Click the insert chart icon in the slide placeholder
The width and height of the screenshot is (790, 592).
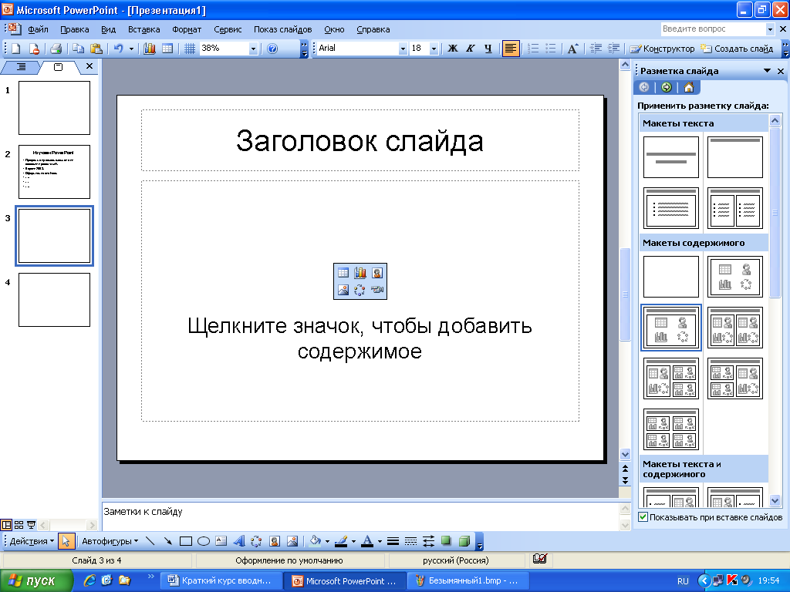coord(360,273)
